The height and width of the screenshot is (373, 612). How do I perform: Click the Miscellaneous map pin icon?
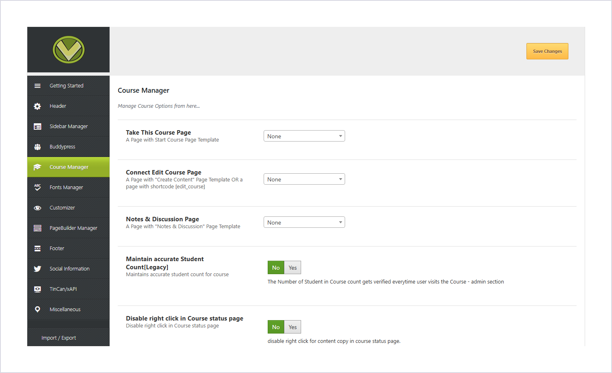pos(37,310)
